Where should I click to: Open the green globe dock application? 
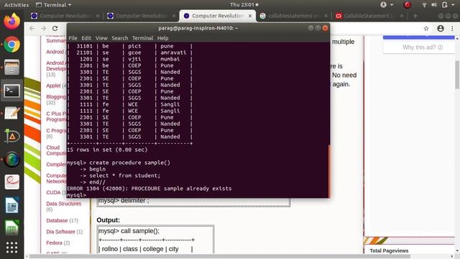click(x=11, y=160)
